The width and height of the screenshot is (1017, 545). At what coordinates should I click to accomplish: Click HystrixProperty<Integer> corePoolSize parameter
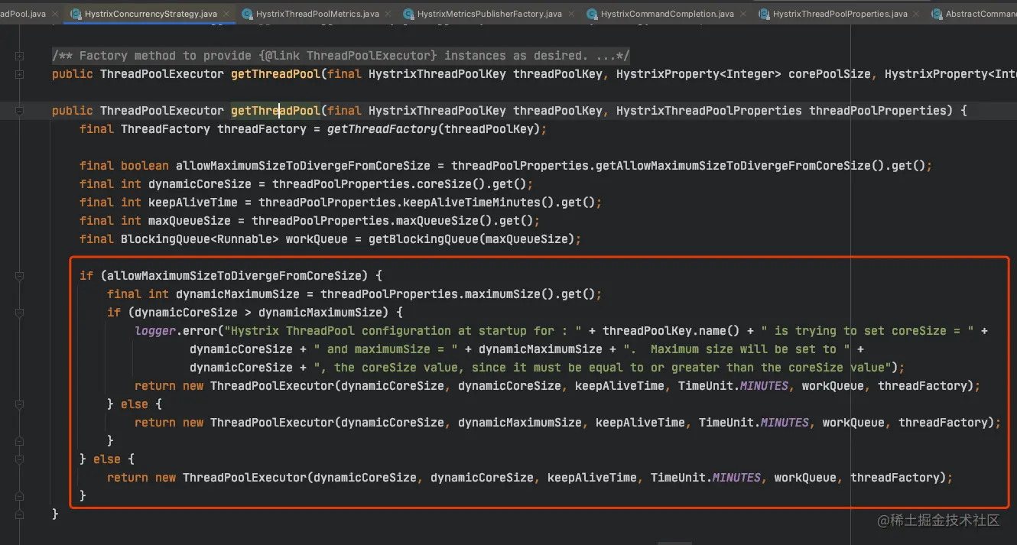click(x=743, y=74)
